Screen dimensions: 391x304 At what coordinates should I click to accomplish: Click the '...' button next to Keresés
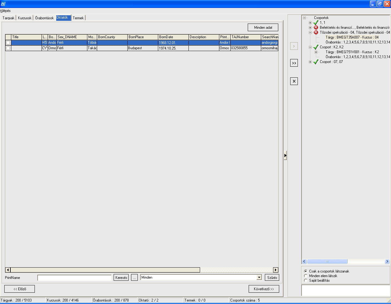[134, 277]
